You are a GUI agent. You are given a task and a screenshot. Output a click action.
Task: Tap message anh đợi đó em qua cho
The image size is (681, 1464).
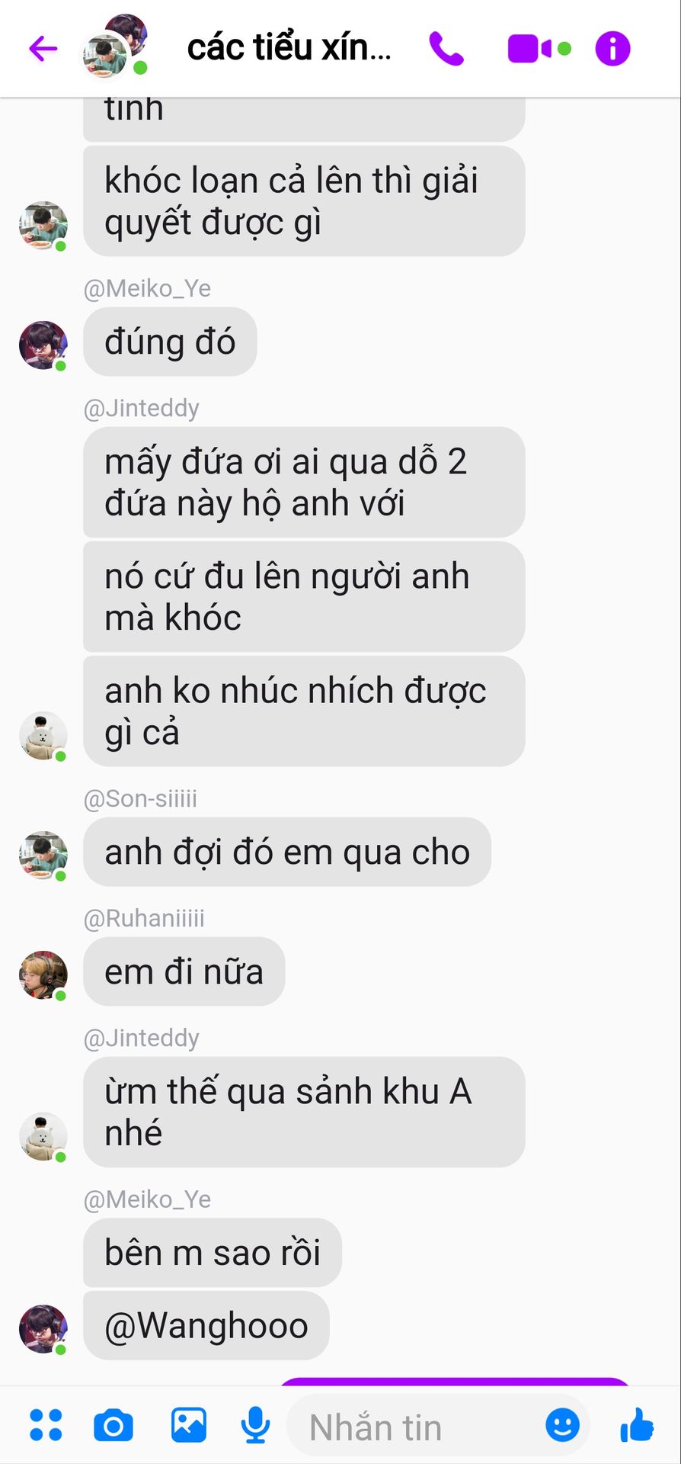[287, 852]
